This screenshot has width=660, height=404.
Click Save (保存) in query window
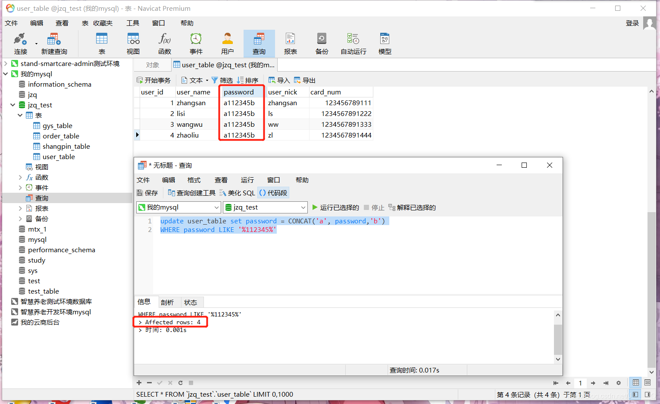147,193
